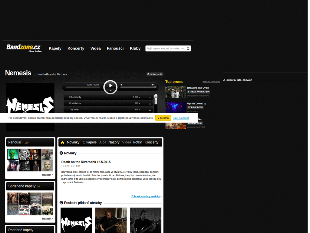
Task: Click the Novinky section icon
Action: pos(61,153)
